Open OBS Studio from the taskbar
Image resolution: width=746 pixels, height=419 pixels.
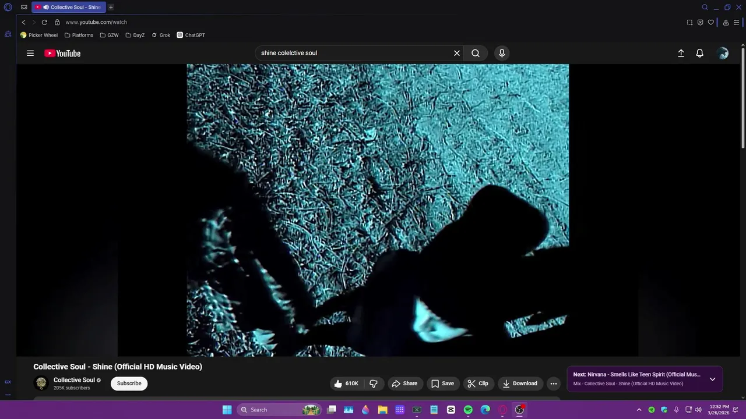click(x=519, y=410)
